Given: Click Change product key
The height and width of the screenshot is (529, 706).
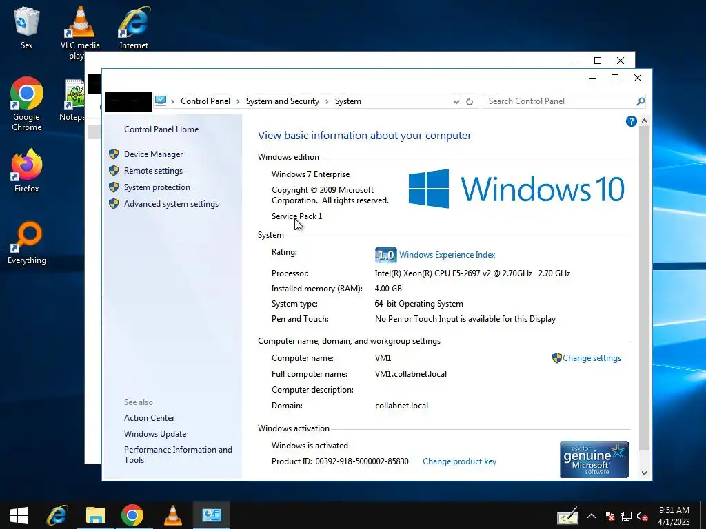Looking at the screenshot, I should point(459,461).
